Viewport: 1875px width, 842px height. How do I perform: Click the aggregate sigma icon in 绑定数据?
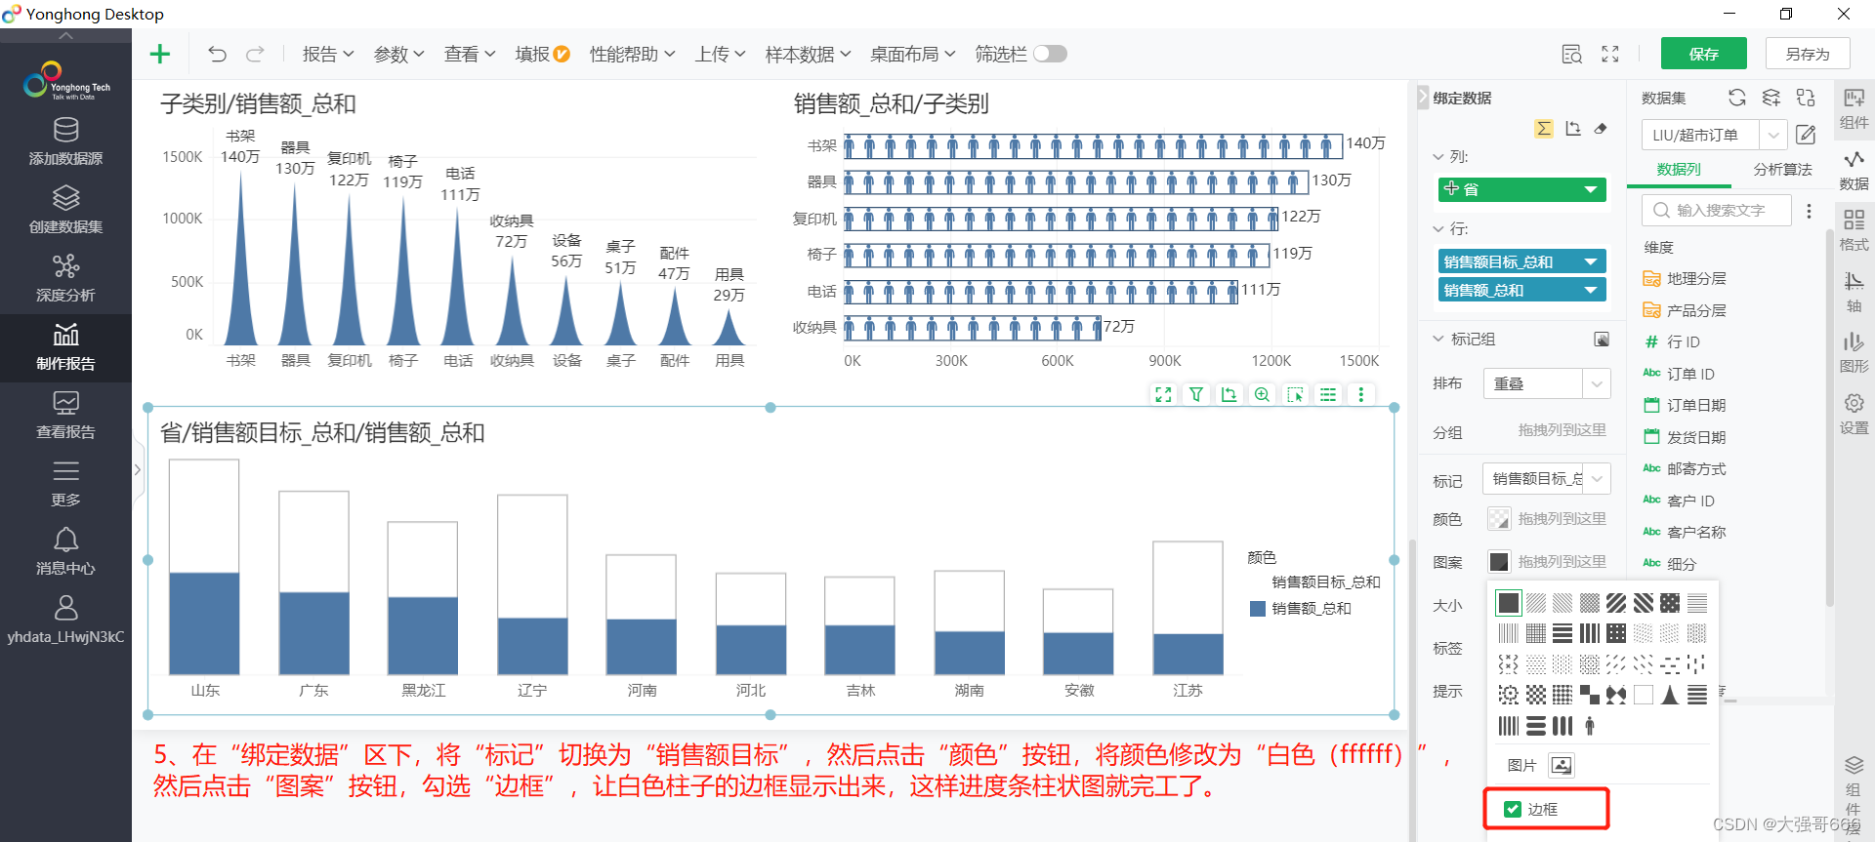pyautogui.click(x=1544, y=129)
